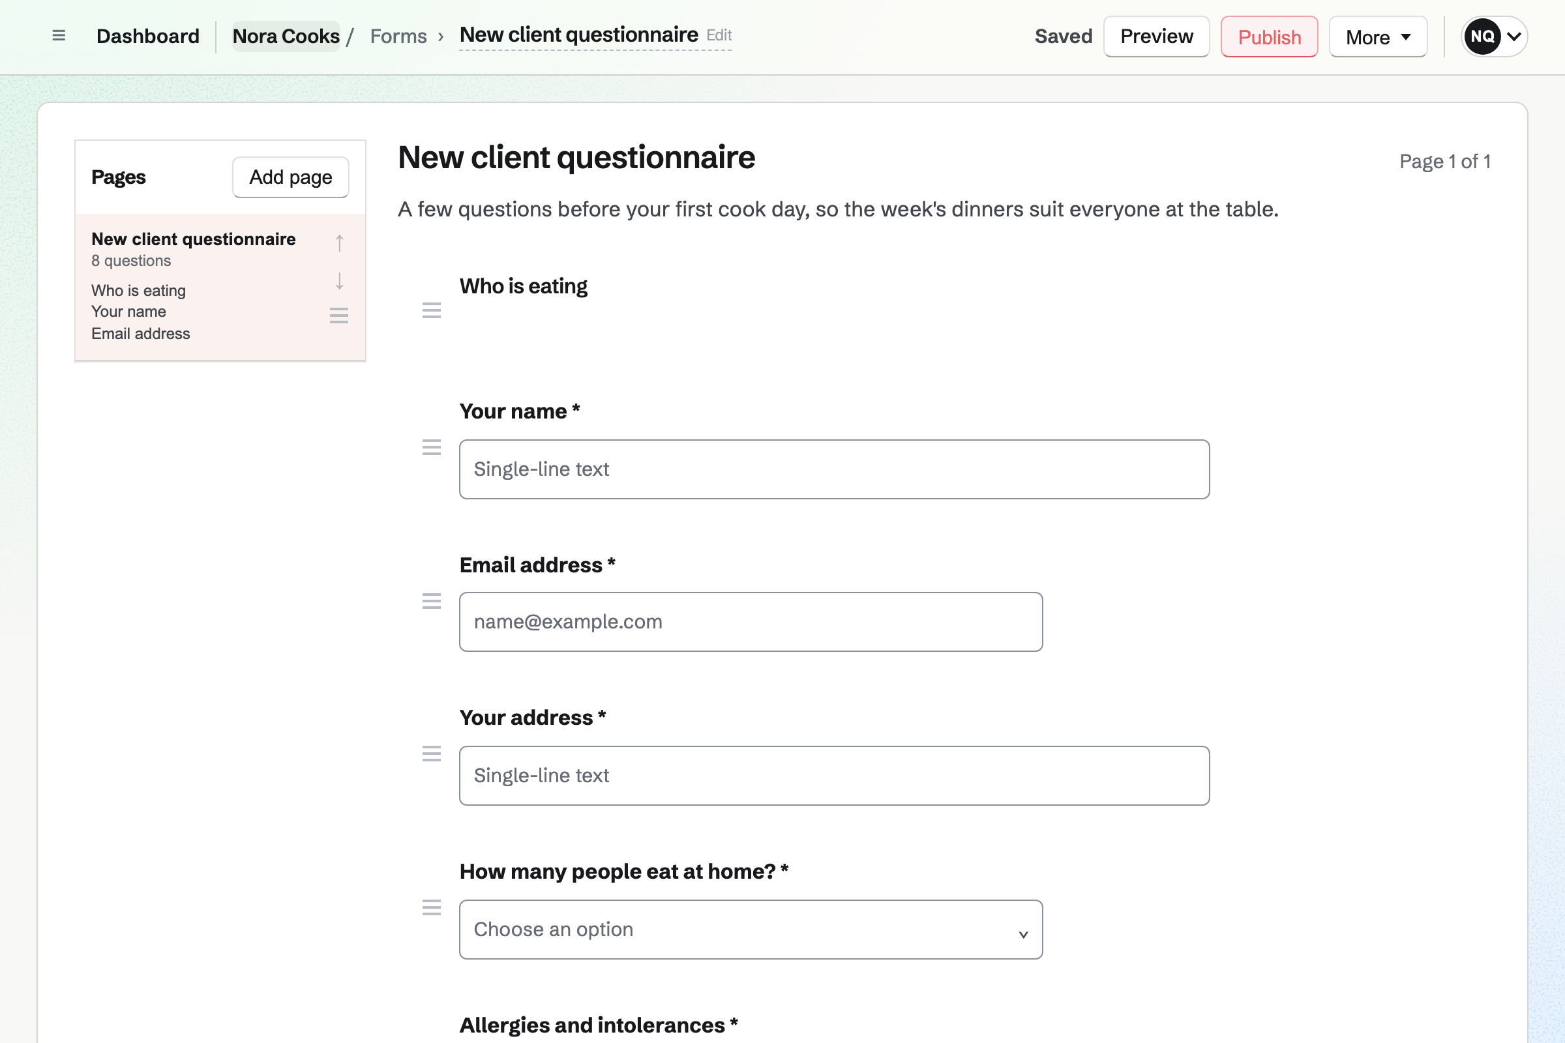This screenshot has height=1043, width=1565.
Task: Open the NQ account avatar menu
Action: pos(1494,37)
